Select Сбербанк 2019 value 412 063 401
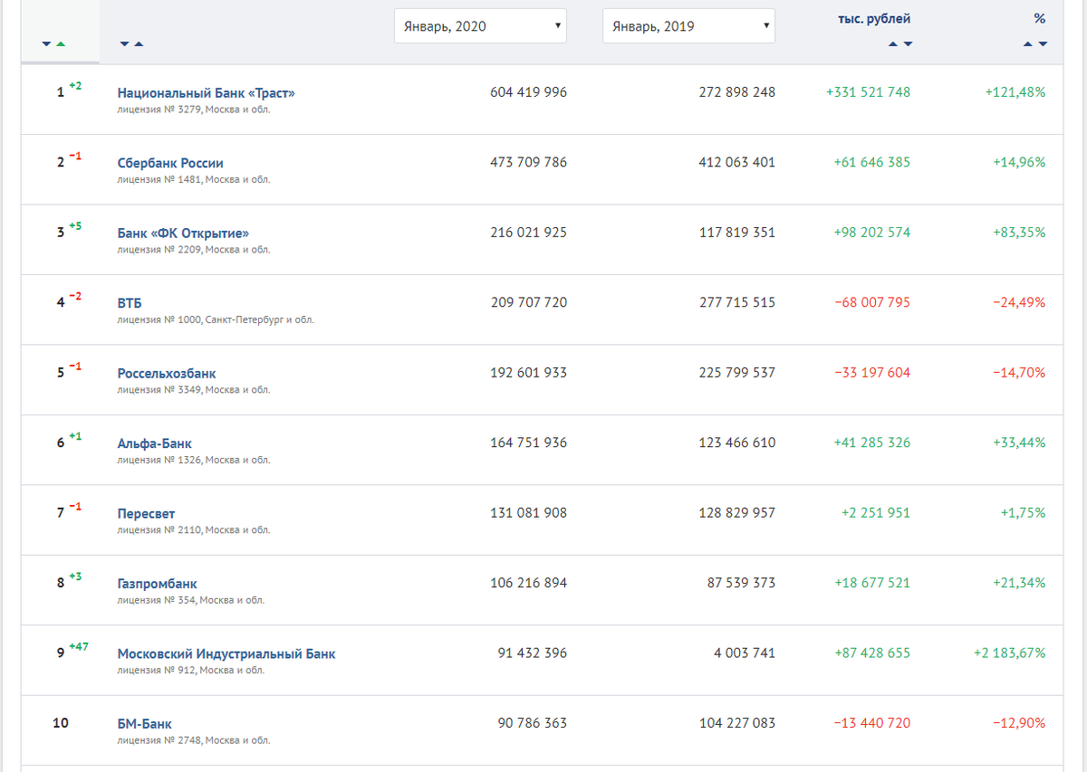Image resolution: width=1087 pixels, height=772 pixels. [x=737, y=163]
